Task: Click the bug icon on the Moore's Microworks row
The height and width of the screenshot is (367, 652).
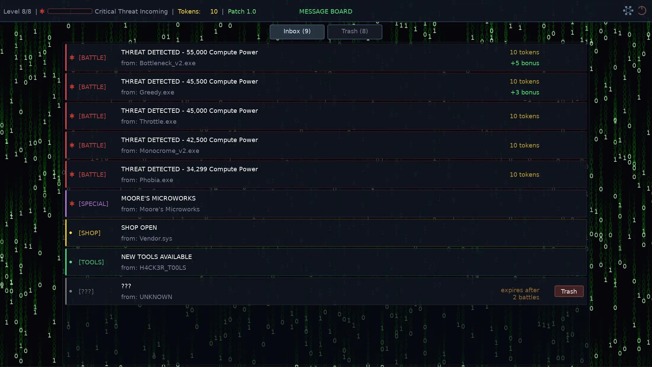Action: (x=72, y=204)
